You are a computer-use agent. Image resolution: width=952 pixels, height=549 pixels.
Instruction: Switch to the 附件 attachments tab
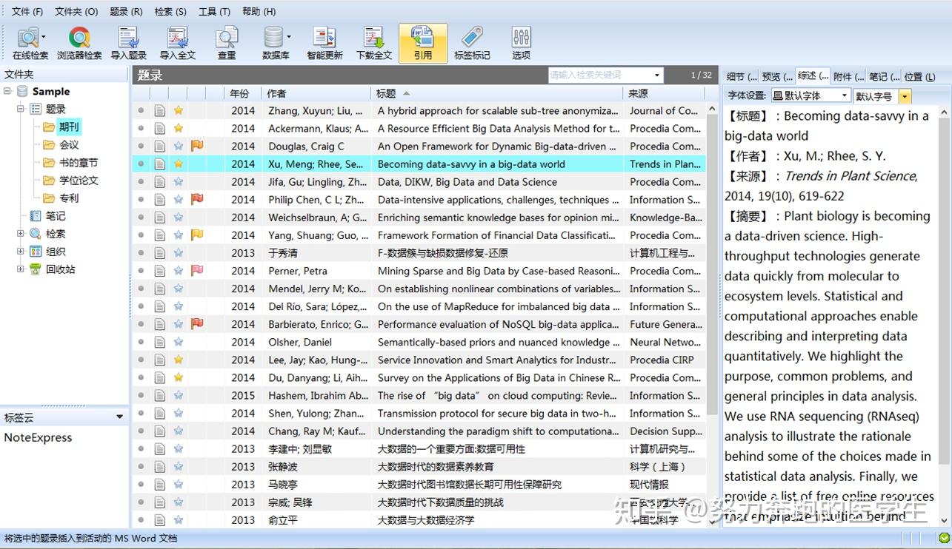[848, 76]
